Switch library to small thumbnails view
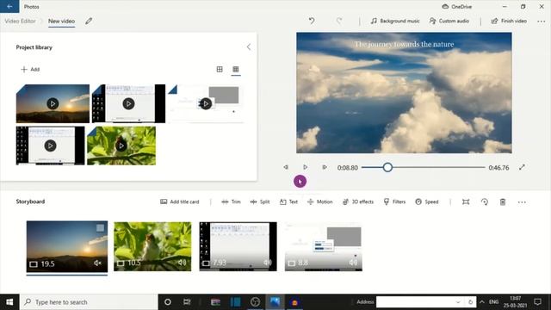Image resolution: width=551 pixels, height=310 pixels. (x=236, y=69)
